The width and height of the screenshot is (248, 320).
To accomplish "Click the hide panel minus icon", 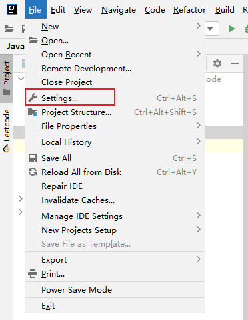I will [235, 63].
